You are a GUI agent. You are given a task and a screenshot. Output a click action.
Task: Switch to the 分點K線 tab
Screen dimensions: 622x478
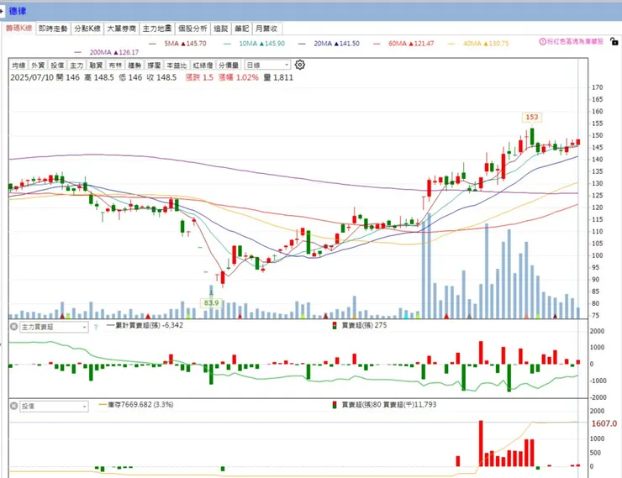tap(87, 29)
